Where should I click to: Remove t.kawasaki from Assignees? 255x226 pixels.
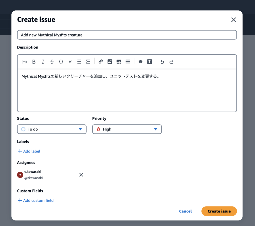tap(81, 175)
